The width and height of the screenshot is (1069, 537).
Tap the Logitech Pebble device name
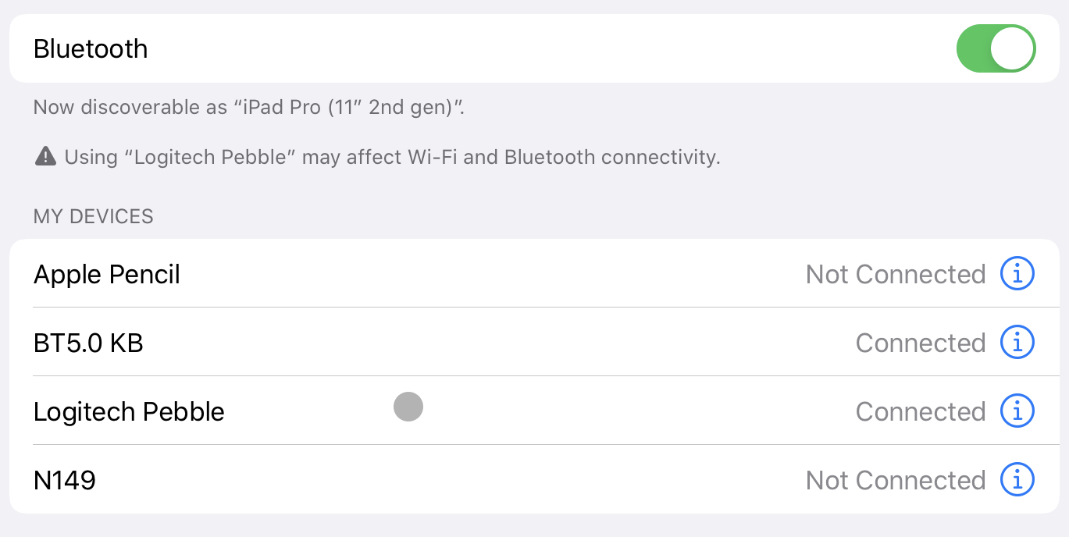129,411
